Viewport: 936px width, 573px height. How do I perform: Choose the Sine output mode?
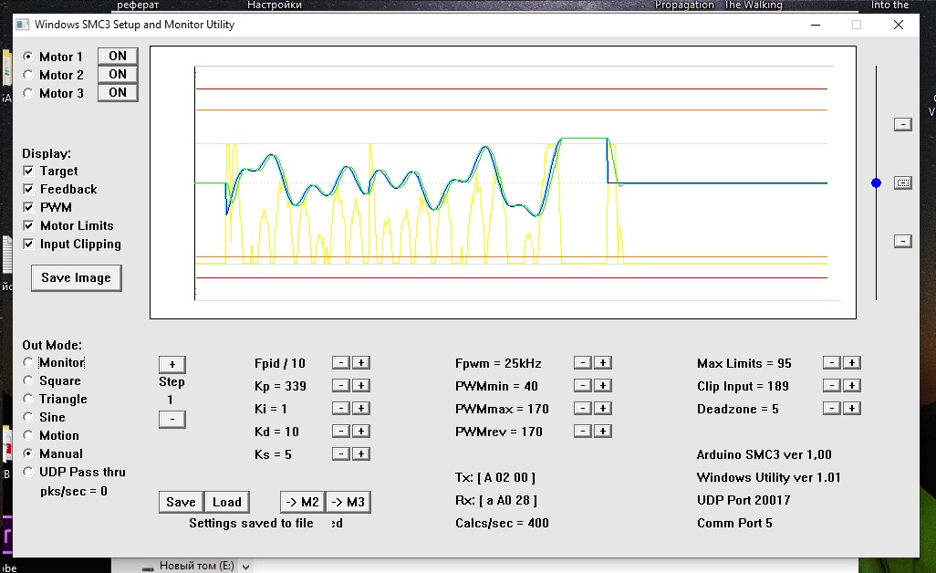[28, 417]
